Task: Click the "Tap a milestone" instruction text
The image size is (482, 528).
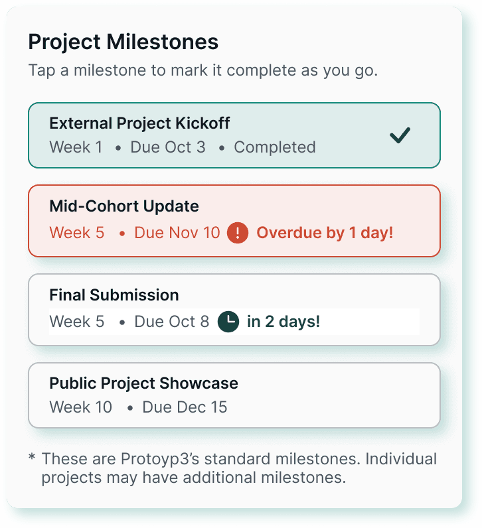Action: tap(202, 70)
